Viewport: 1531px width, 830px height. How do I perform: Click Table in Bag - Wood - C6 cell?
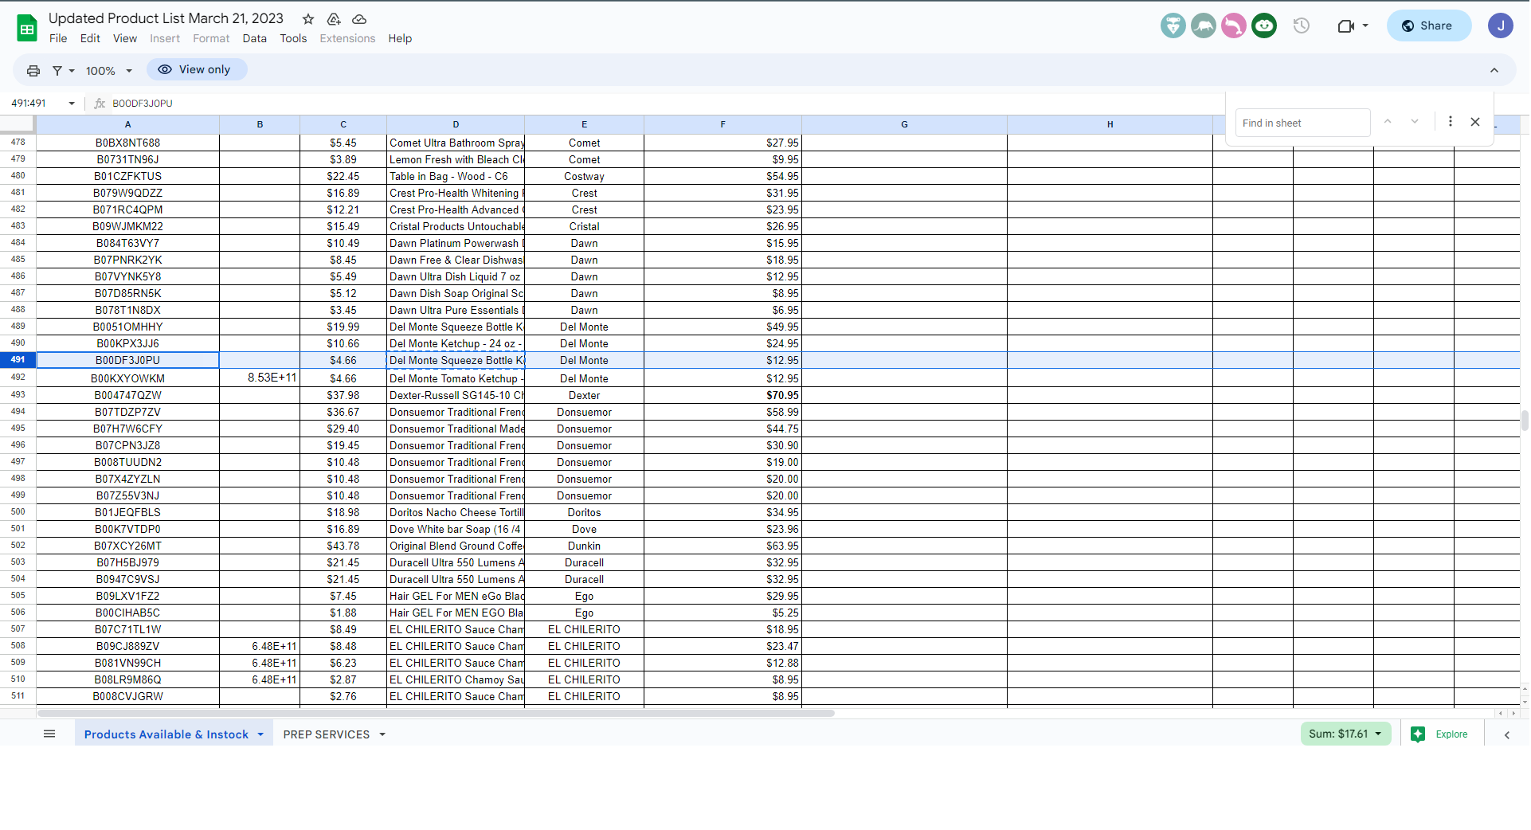pyautogui.click(x=456, y=177)
